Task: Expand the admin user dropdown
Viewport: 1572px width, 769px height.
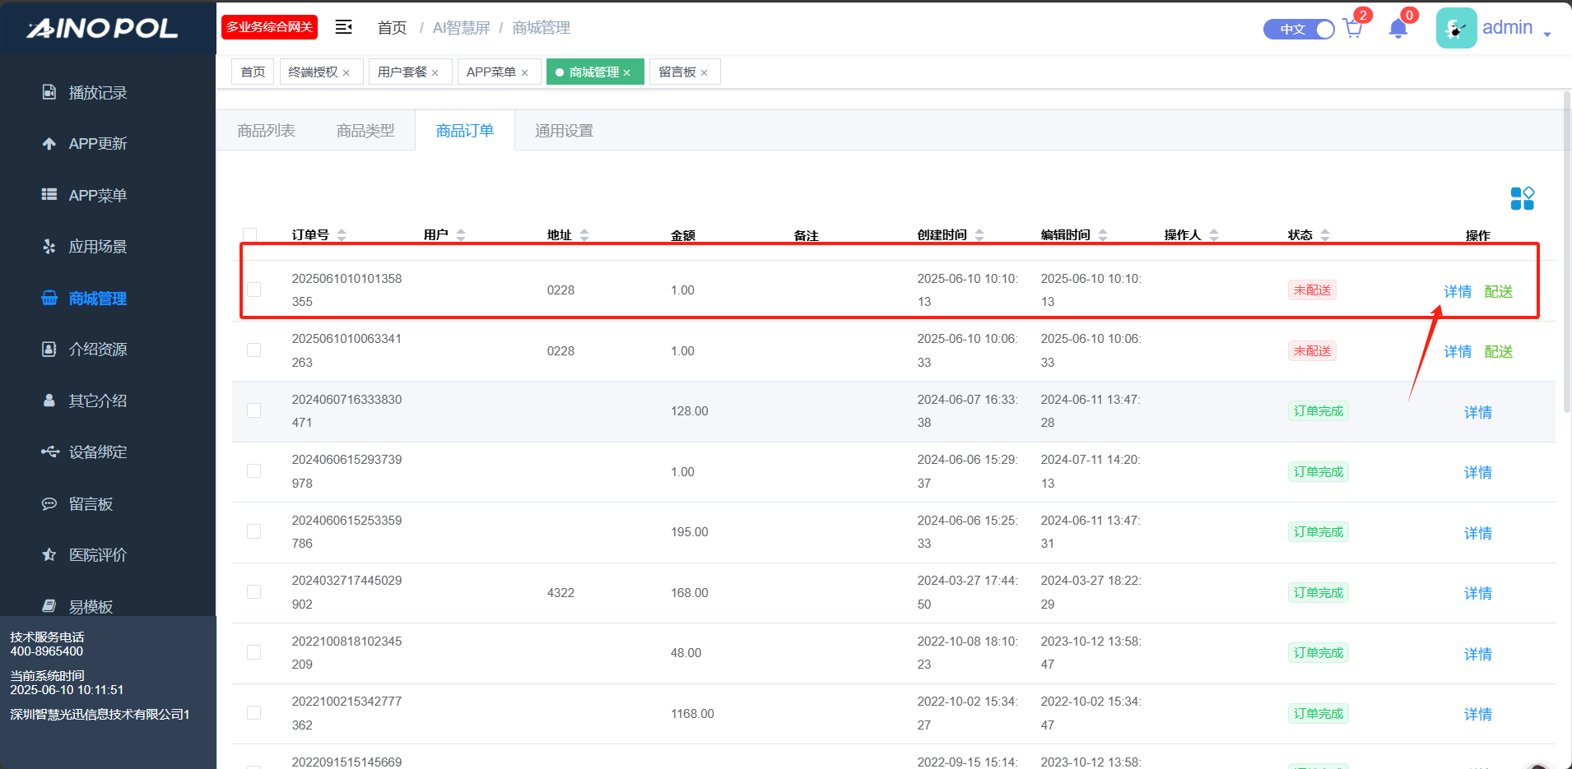Action: pos(1547,33)
